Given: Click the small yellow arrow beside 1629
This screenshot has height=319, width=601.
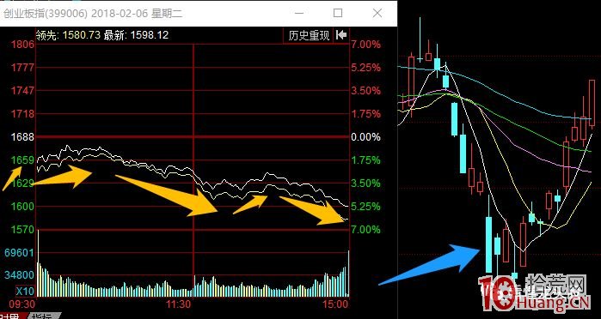Looking at the screenshot, I should [12, 178].
